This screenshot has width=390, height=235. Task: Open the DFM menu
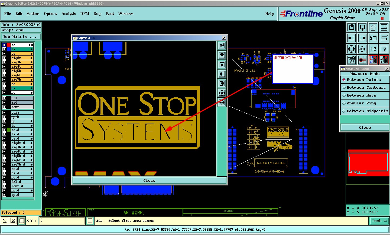85,14
